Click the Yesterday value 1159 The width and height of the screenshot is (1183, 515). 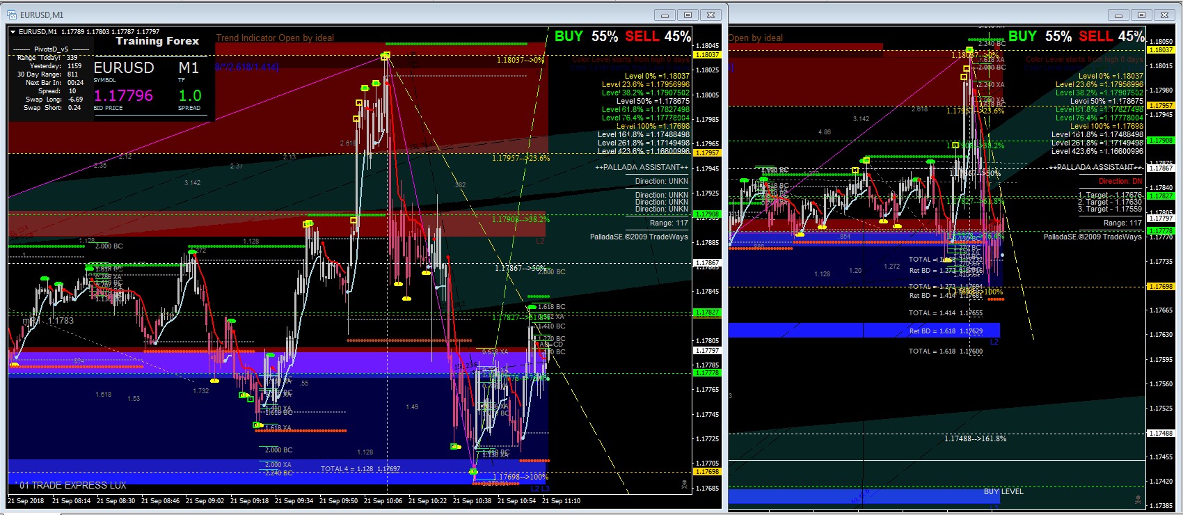74,66
